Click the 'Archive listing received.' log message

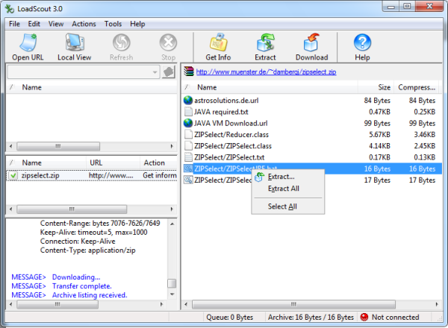[90, 295]
